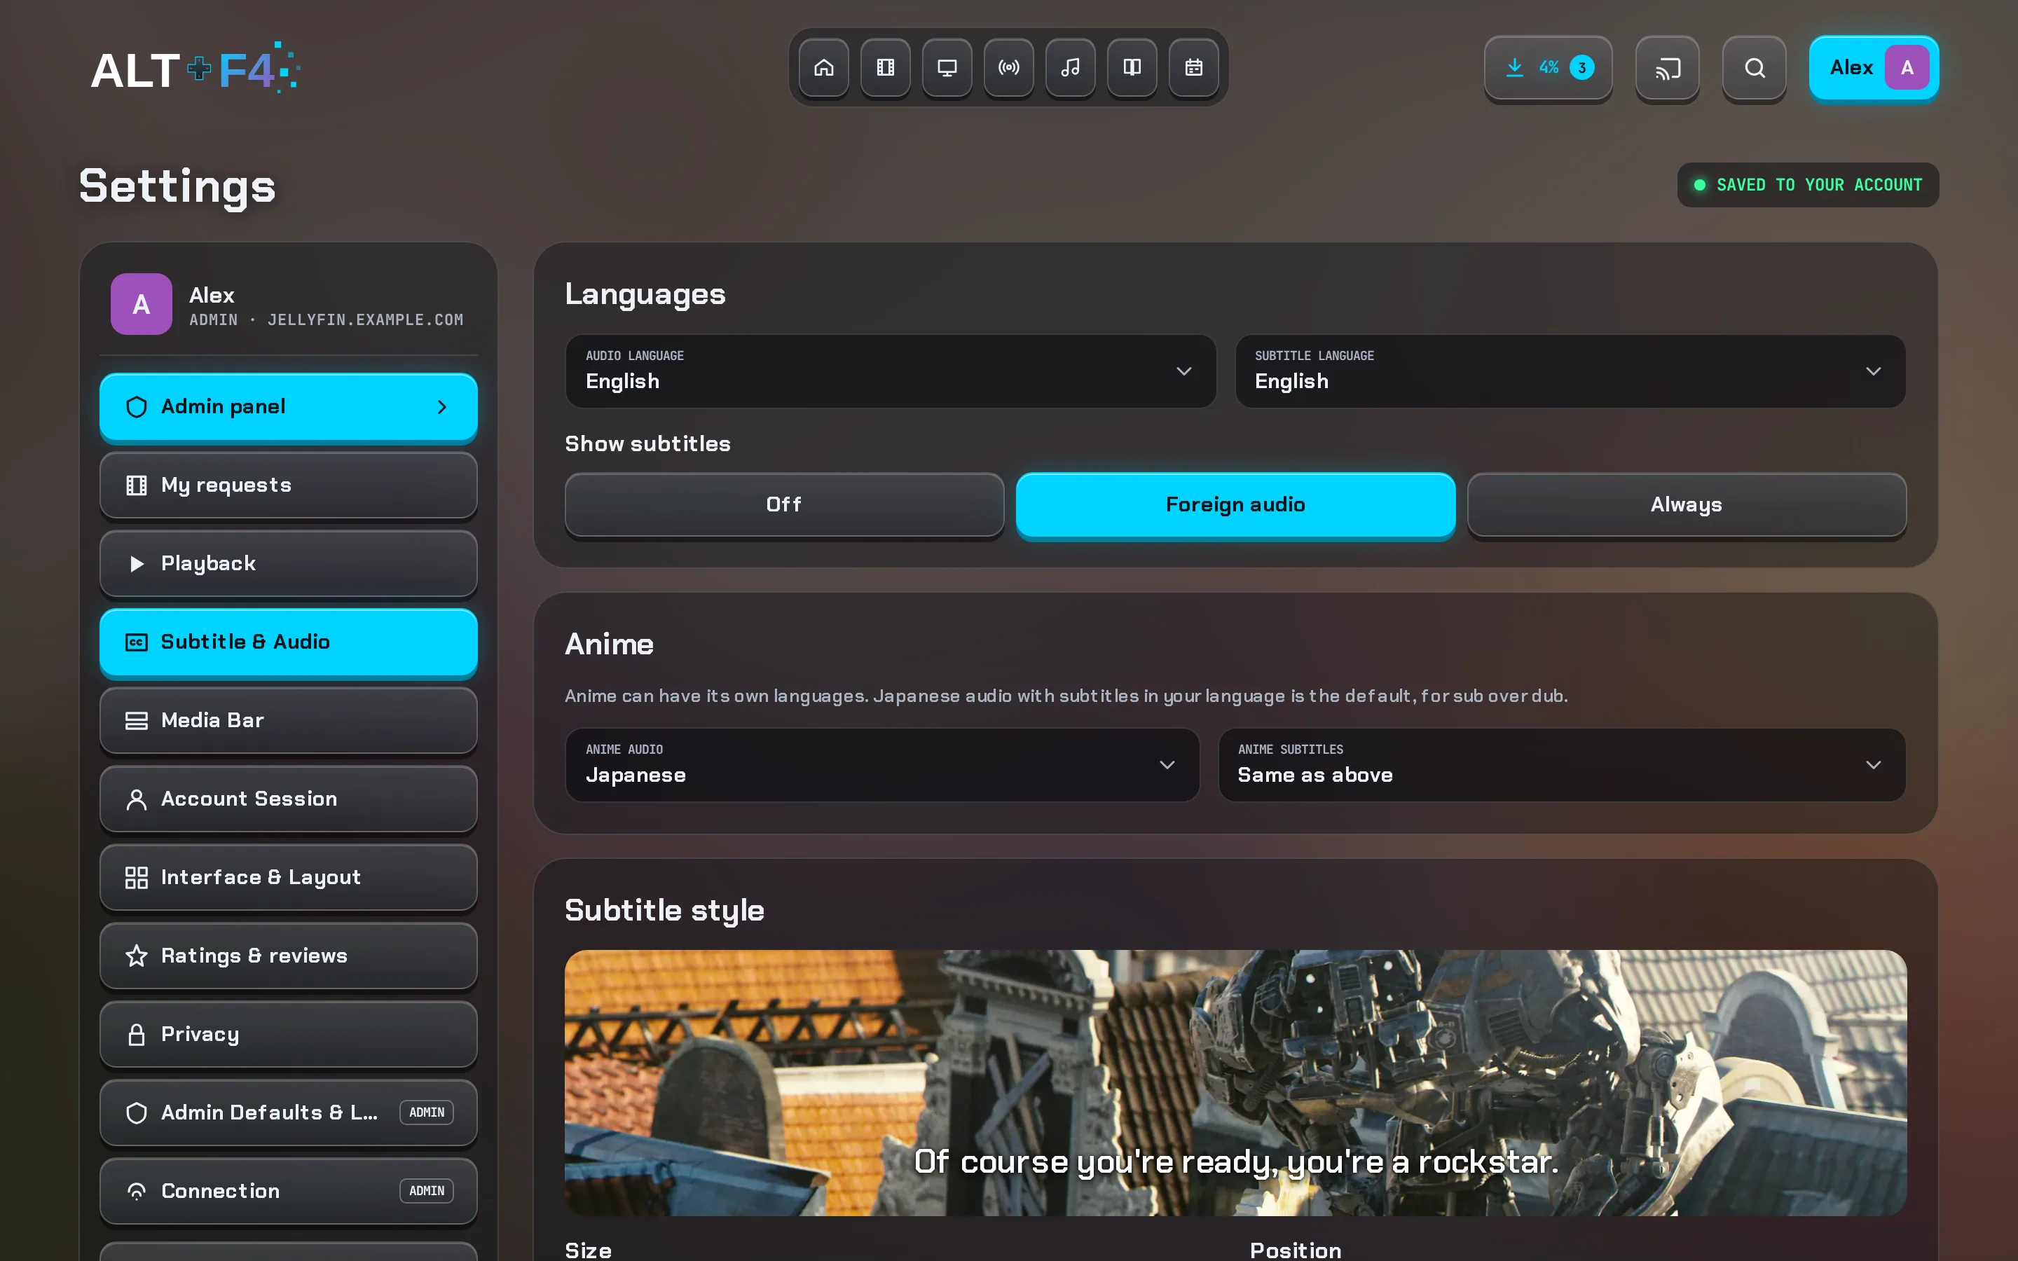2018x1261 pixels.
Task: Select the Subtitle & Audio section
Action: click(289, 642)
